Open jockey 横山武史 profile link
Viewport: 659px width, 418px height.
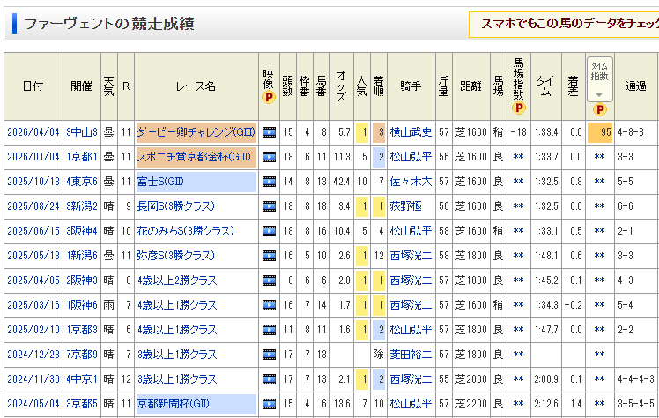click(x=411, y=132)
